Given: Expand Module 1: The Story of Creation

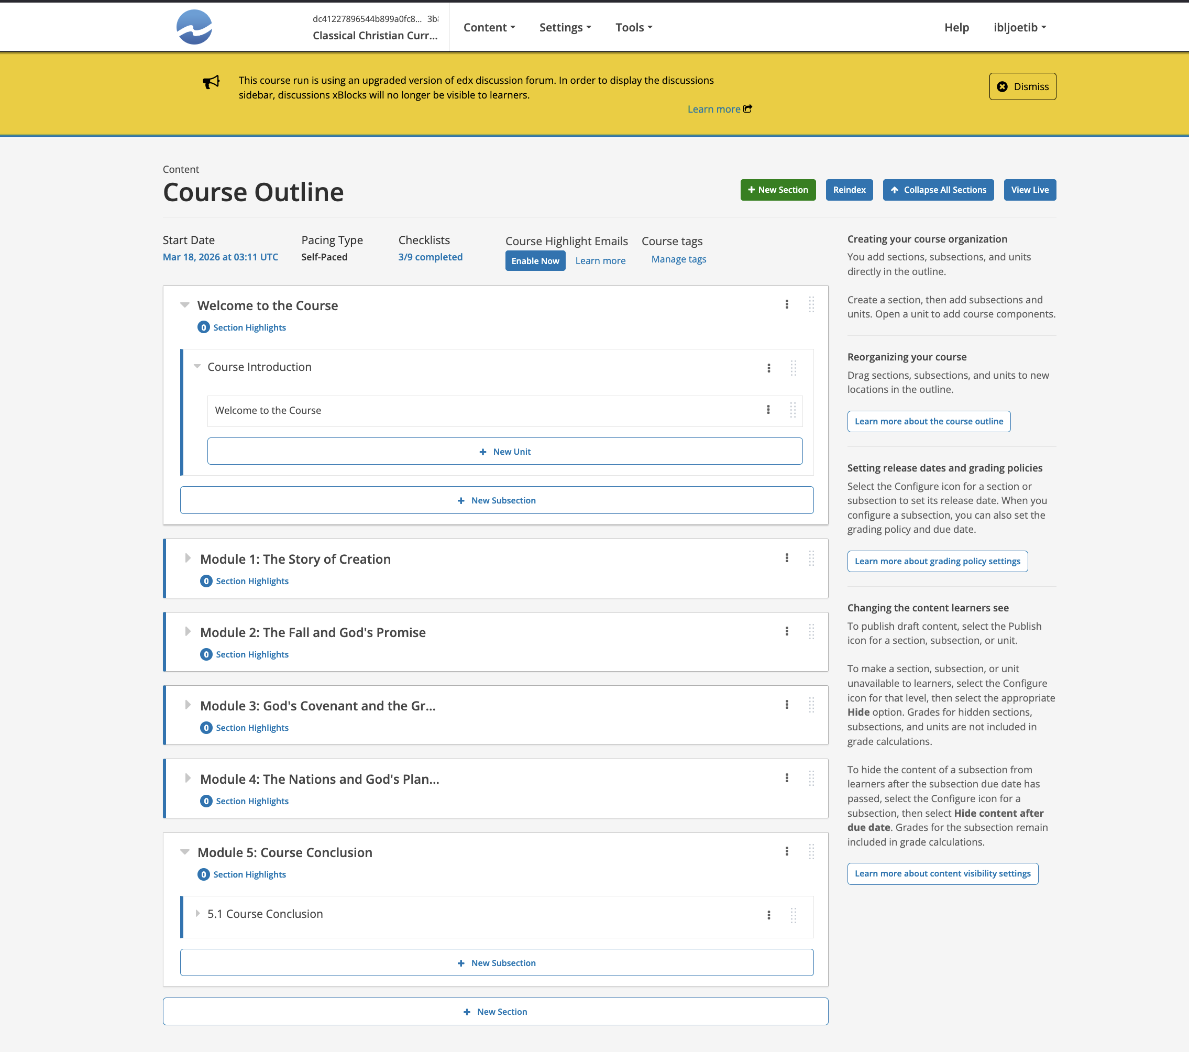Looking at the screenshot, I should [188, 558].
